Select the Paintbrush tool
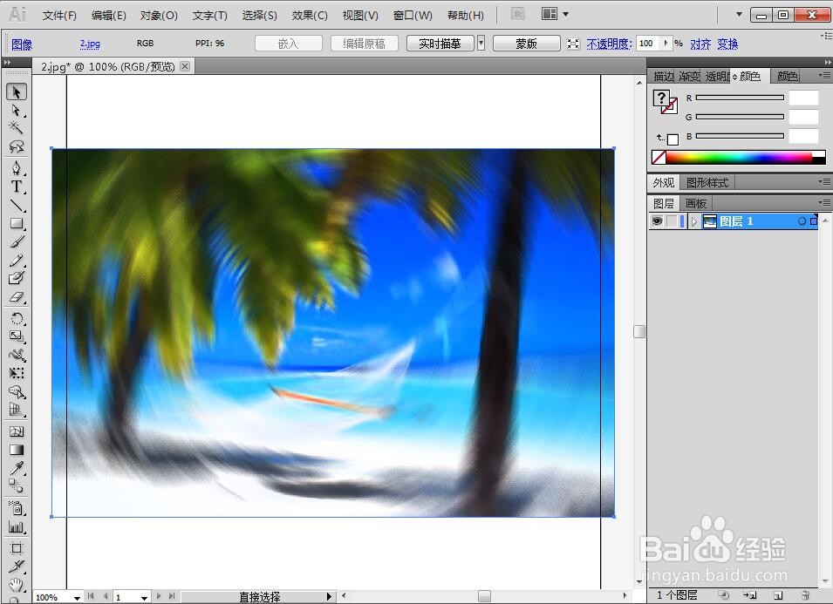The height and width of the screenshot is (604, 833). tap(17, 241)
